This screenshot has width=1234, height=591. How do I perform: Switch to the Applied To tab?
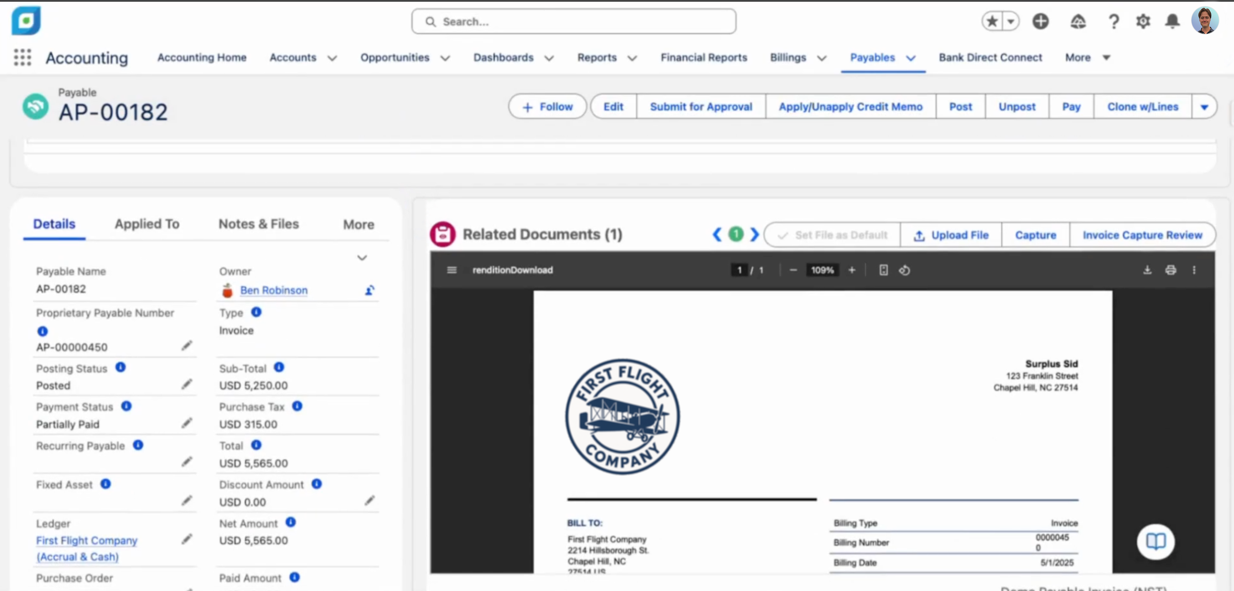[x=147, y=224]
